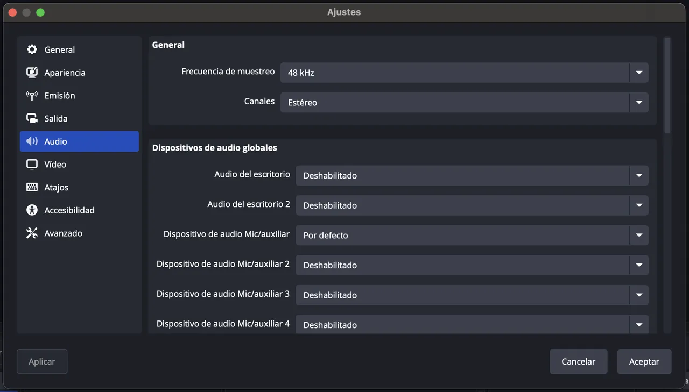Image resolution: width=689 pixels, height=392 pixels.
Task: Click the Aplicar button
Action: point(42,361)
